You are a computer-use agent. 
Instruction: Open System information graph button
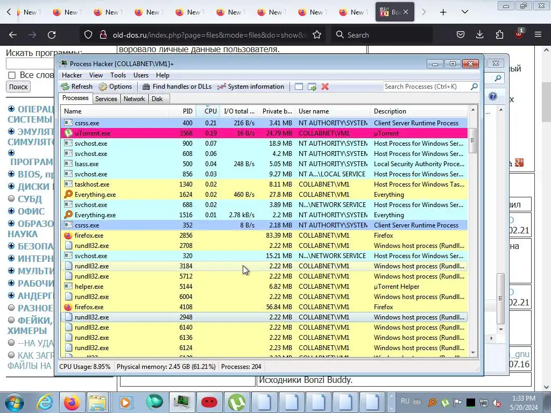point(251,87)
